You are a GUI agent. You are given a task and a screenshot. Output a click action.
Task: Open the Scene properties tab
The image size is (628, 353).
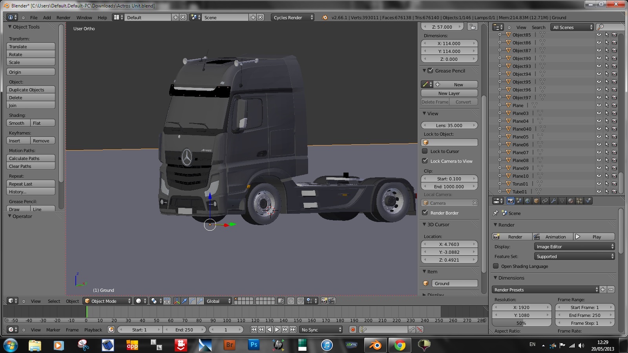pyautogui.click(x=519, y=201)
